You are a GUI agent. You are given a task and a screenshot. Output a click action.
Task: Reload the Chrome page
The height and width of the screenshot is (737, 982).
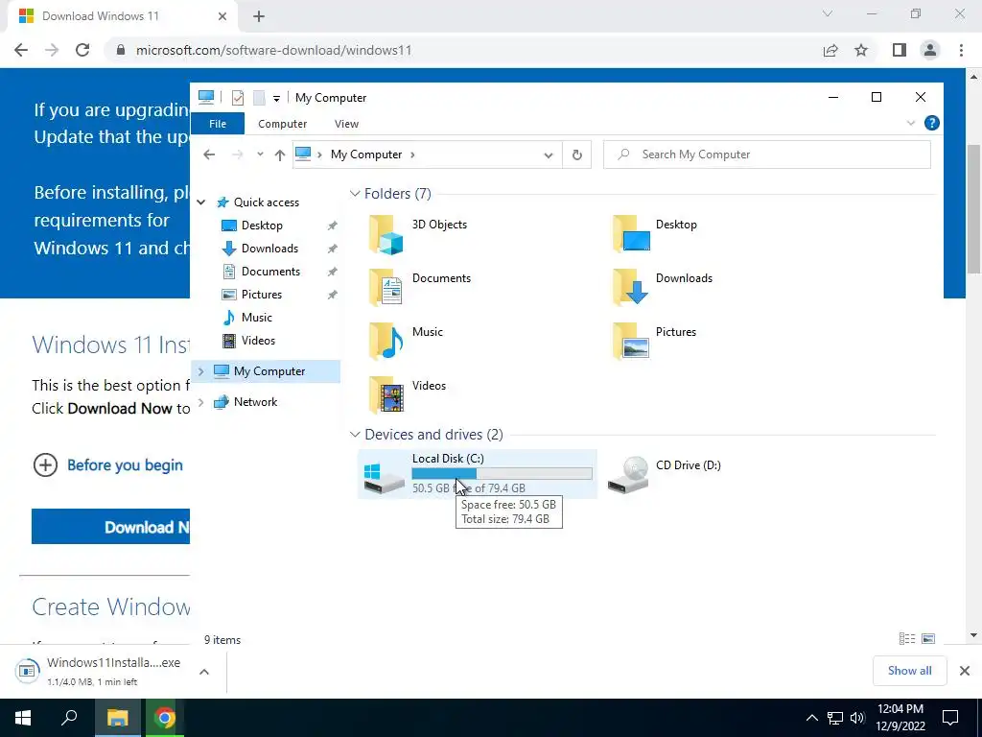82,50
